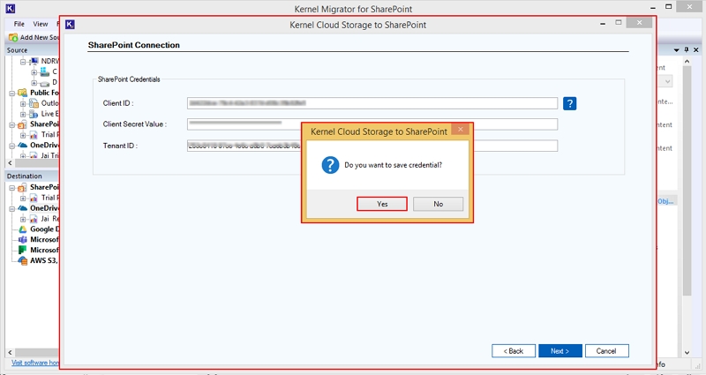
Task: Click the right panel scroll-down arrow
Action: 687,352
